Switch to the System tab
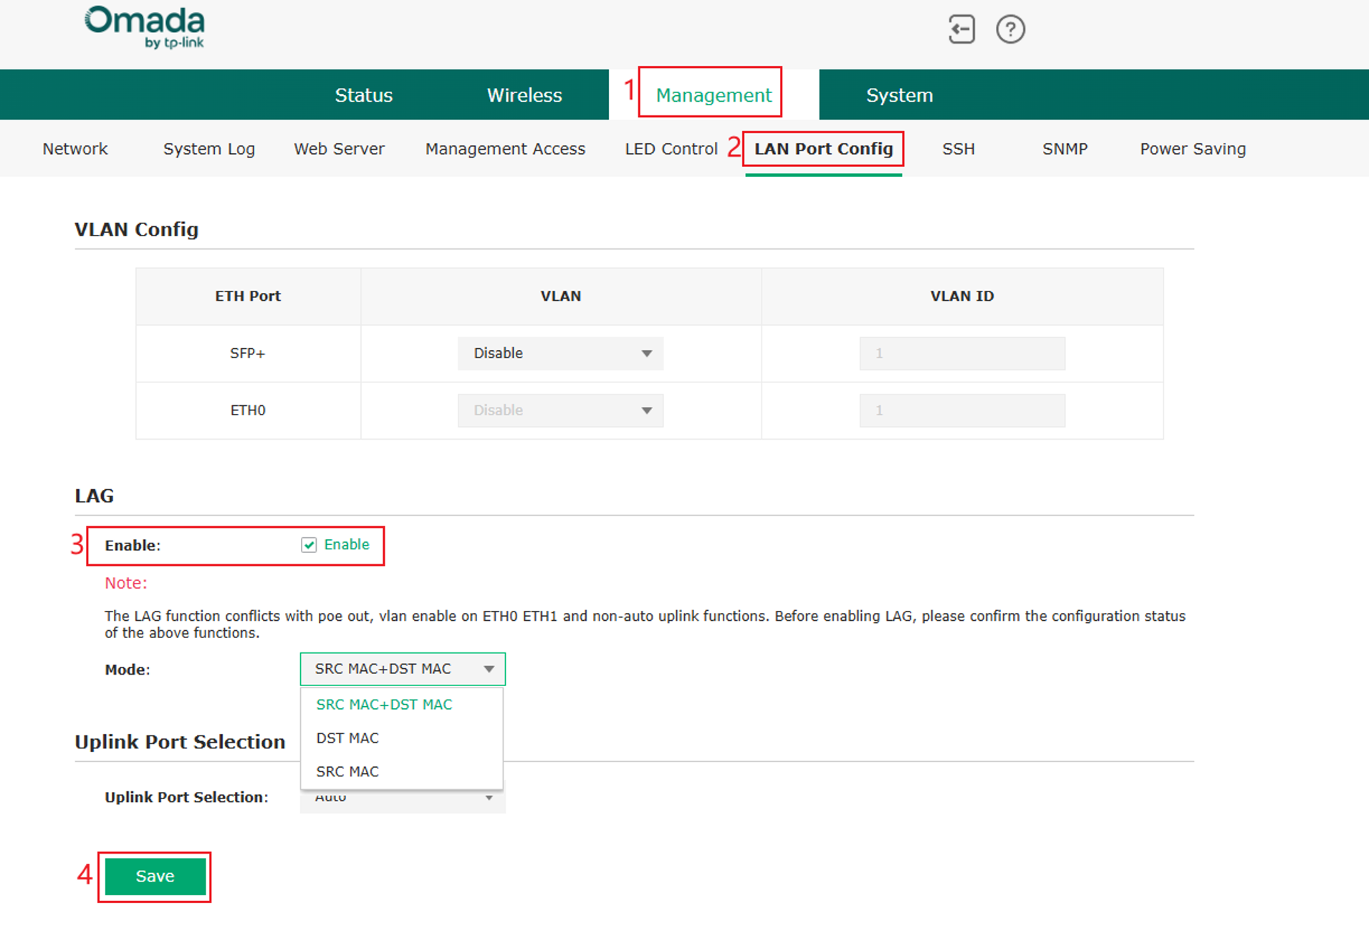This screenshot has height=931, width=1369. pos(899,95)
